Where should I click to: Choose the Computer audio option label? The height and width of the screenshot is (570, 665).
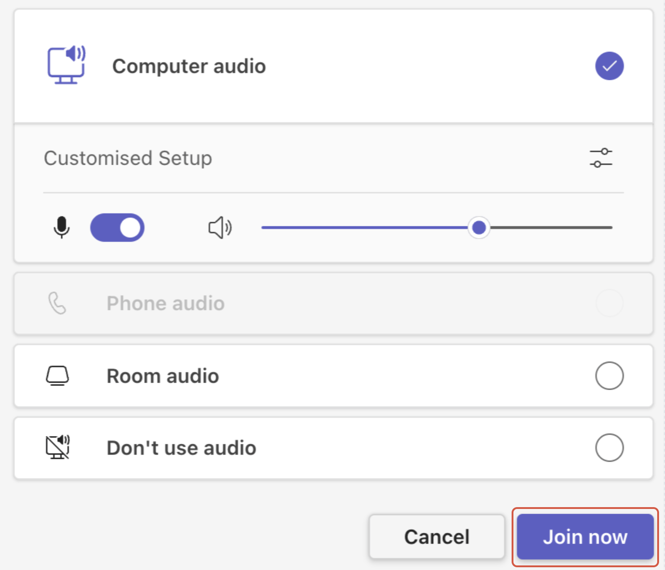click(x=189, y=67)
